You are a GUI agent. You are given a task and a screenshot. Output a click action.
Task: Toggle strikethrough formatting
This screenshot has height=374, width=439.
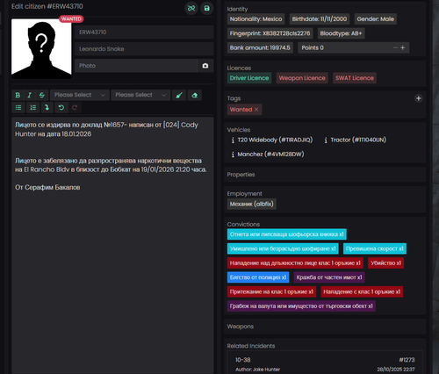pyautogui.click(x=42, y=95)
